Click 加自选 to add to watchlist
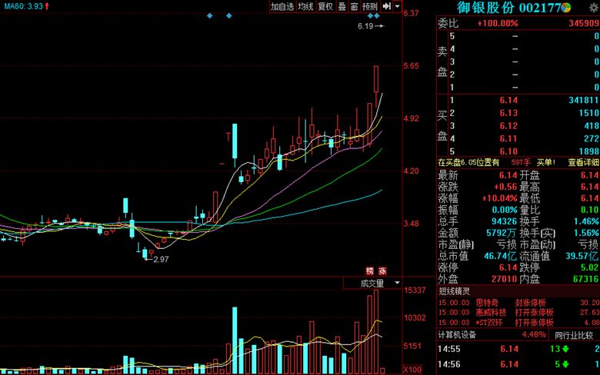Screen dimensions: 600x375 point(282,7)
